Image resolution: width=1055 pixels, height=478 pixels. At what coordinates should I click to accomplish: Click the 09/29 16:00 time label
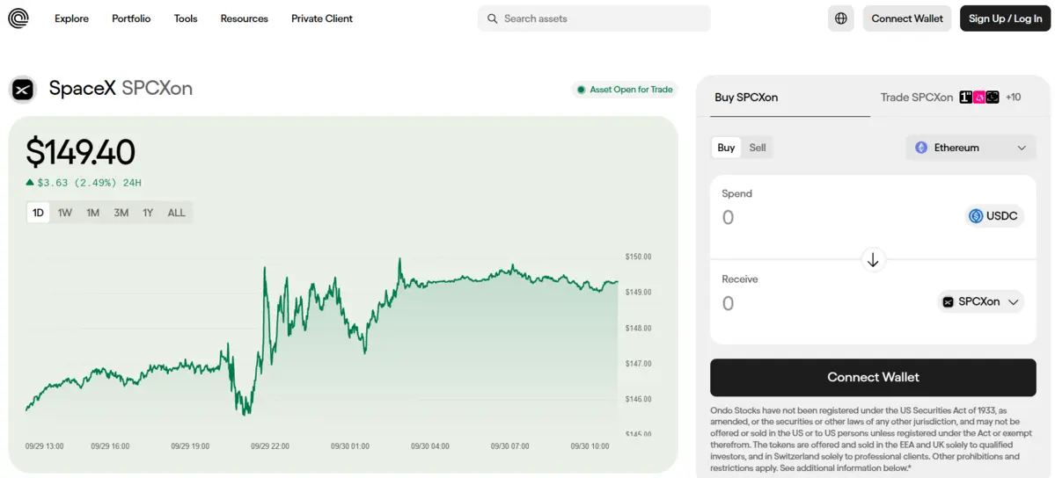click(110, 445)
